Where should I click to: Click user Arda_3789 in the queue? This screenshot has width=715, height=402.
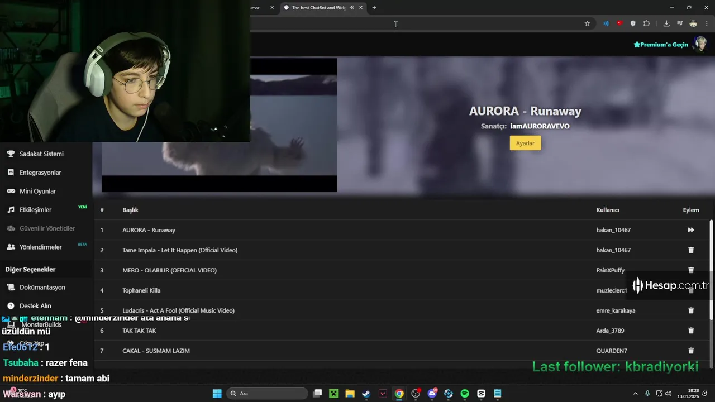[x=610, y=331]
